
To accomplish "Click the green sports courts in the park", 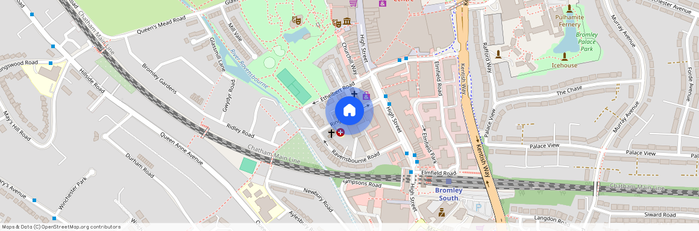I will [293, 87].
